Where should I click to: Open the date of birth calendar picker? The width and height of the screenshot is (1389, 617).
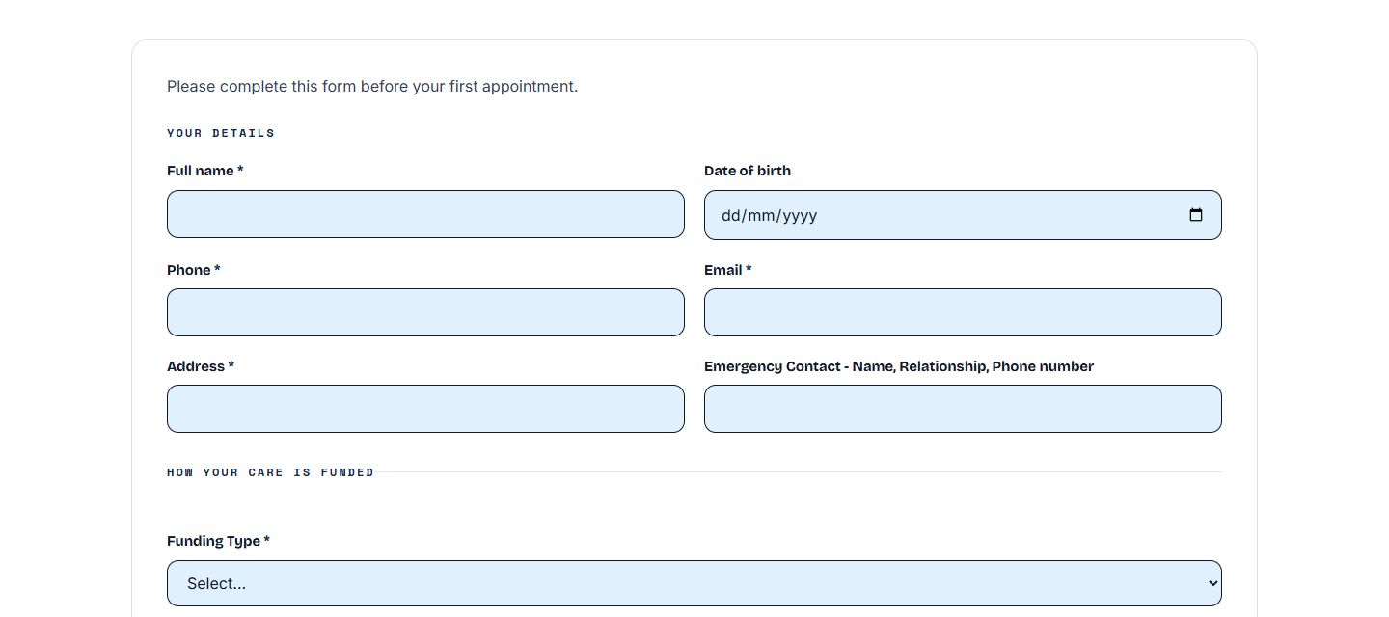[1196, 215]
